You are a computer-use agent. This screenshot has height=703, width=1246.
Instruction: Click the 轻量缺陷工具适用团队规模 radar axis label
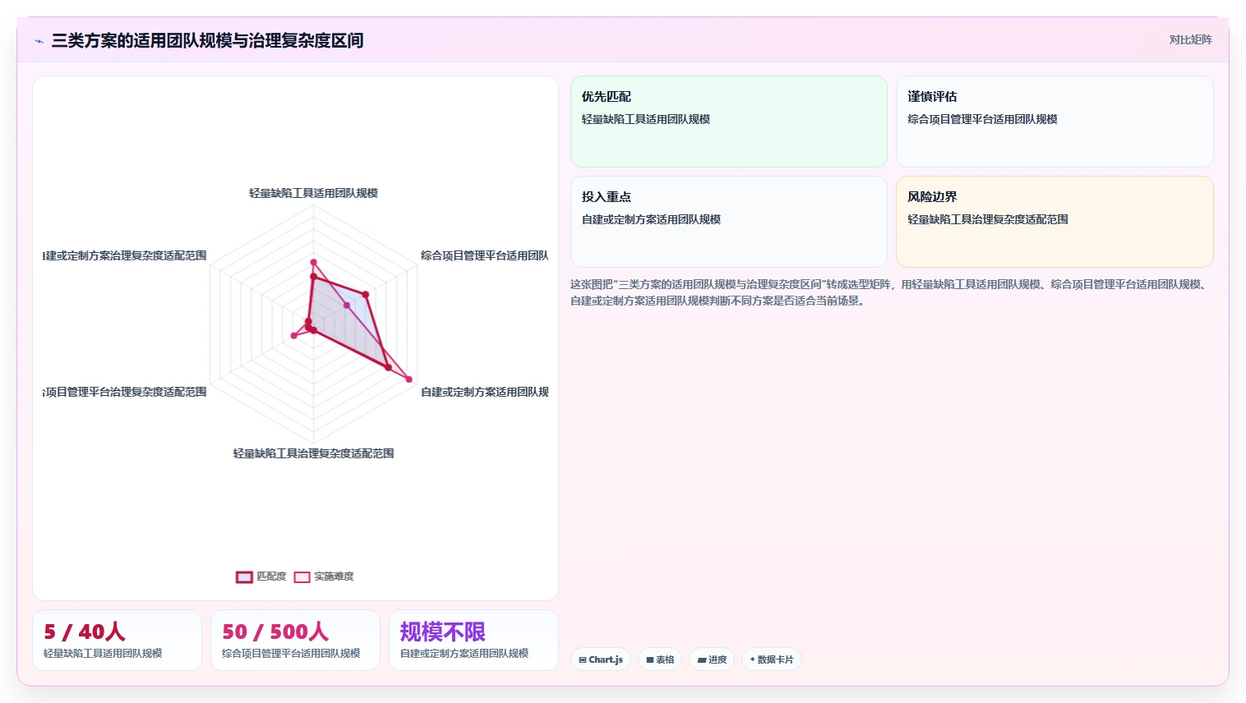click(313, 193)
